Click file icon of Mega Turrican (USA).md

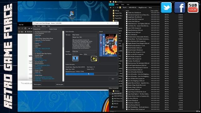click(x=127, y=32)
